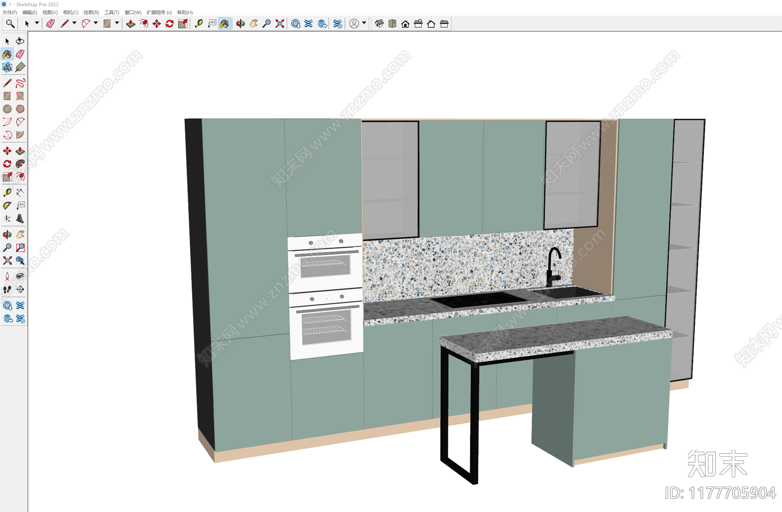
Task: Pick the Freehand tool in side palette
Action: (20, 83)
